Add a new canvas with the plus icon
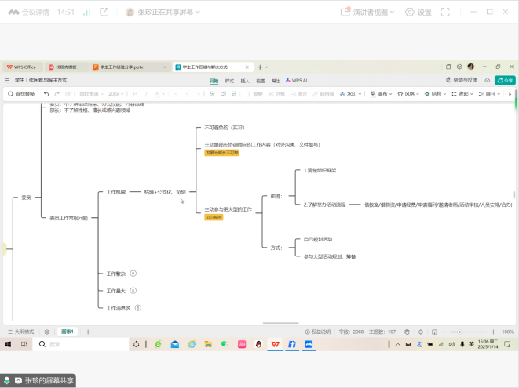Screen dimensions: 519x388 (x=88, y=332)
